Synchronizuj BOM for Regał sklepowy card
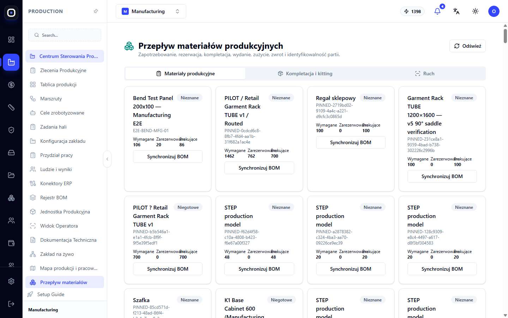508x318 pixels. coord(351,142)
